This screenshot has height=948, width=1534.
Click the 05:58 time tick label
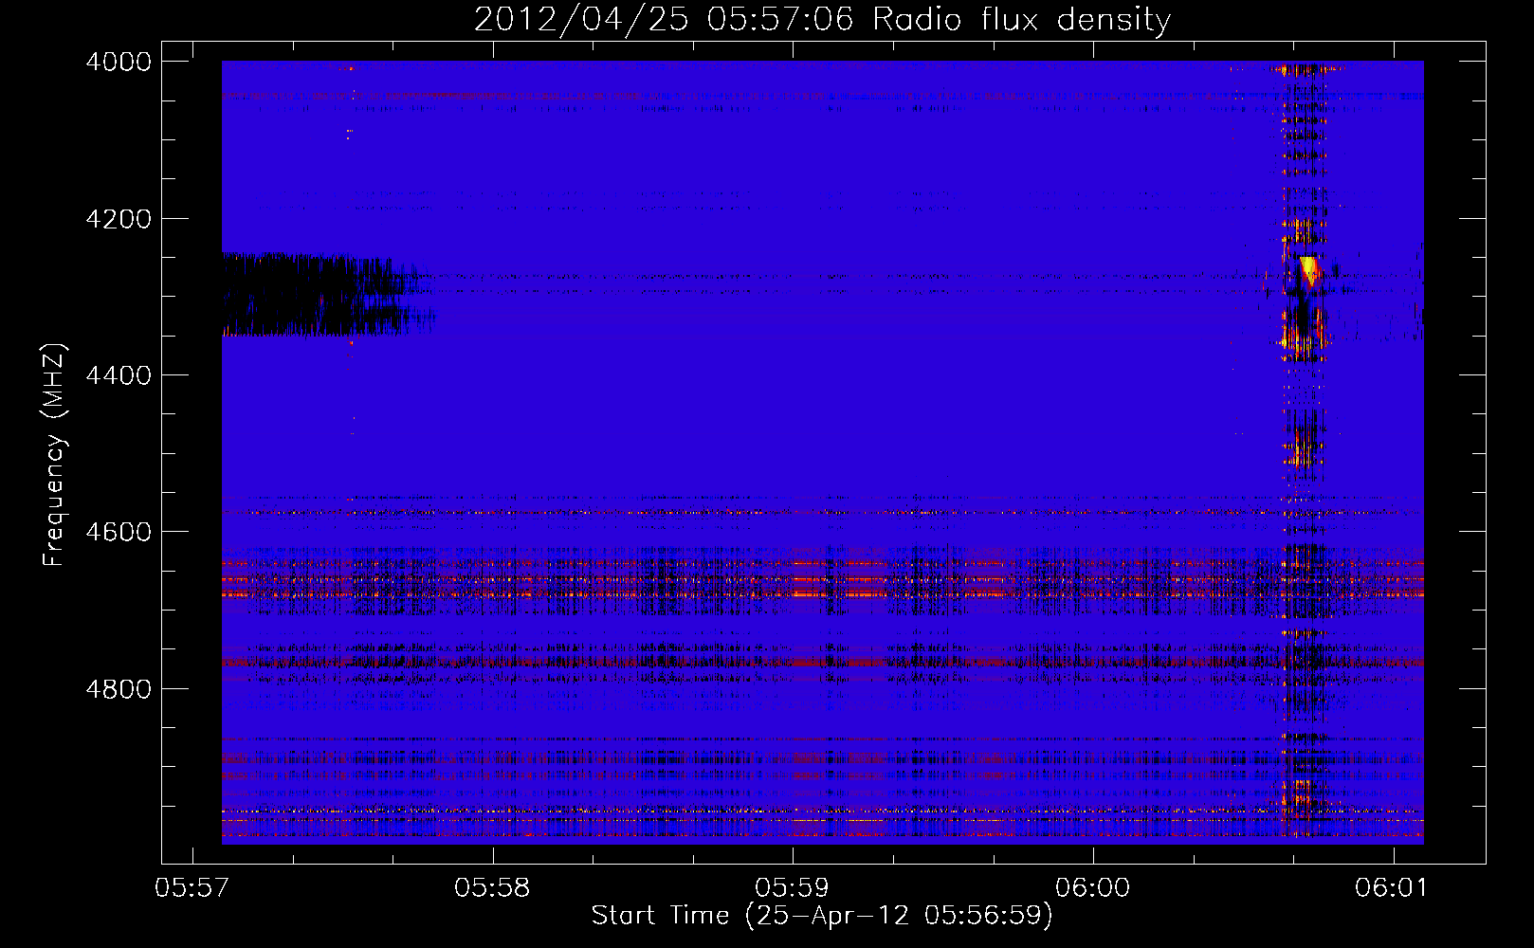pyautogui.click(x=492, y=887)
